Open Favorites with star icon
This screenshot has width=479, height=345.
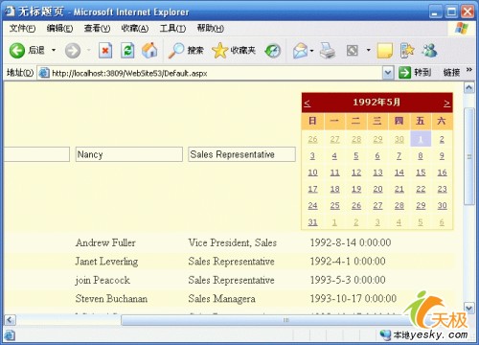(x=219, y=51)
